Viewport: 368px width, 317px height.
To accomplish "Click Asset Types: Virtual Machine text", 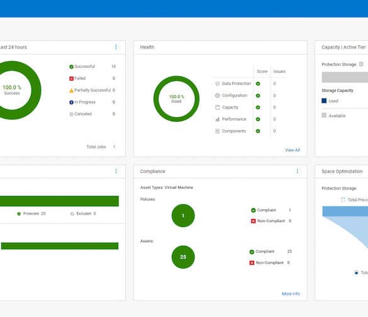I will [x=167, y=187].
